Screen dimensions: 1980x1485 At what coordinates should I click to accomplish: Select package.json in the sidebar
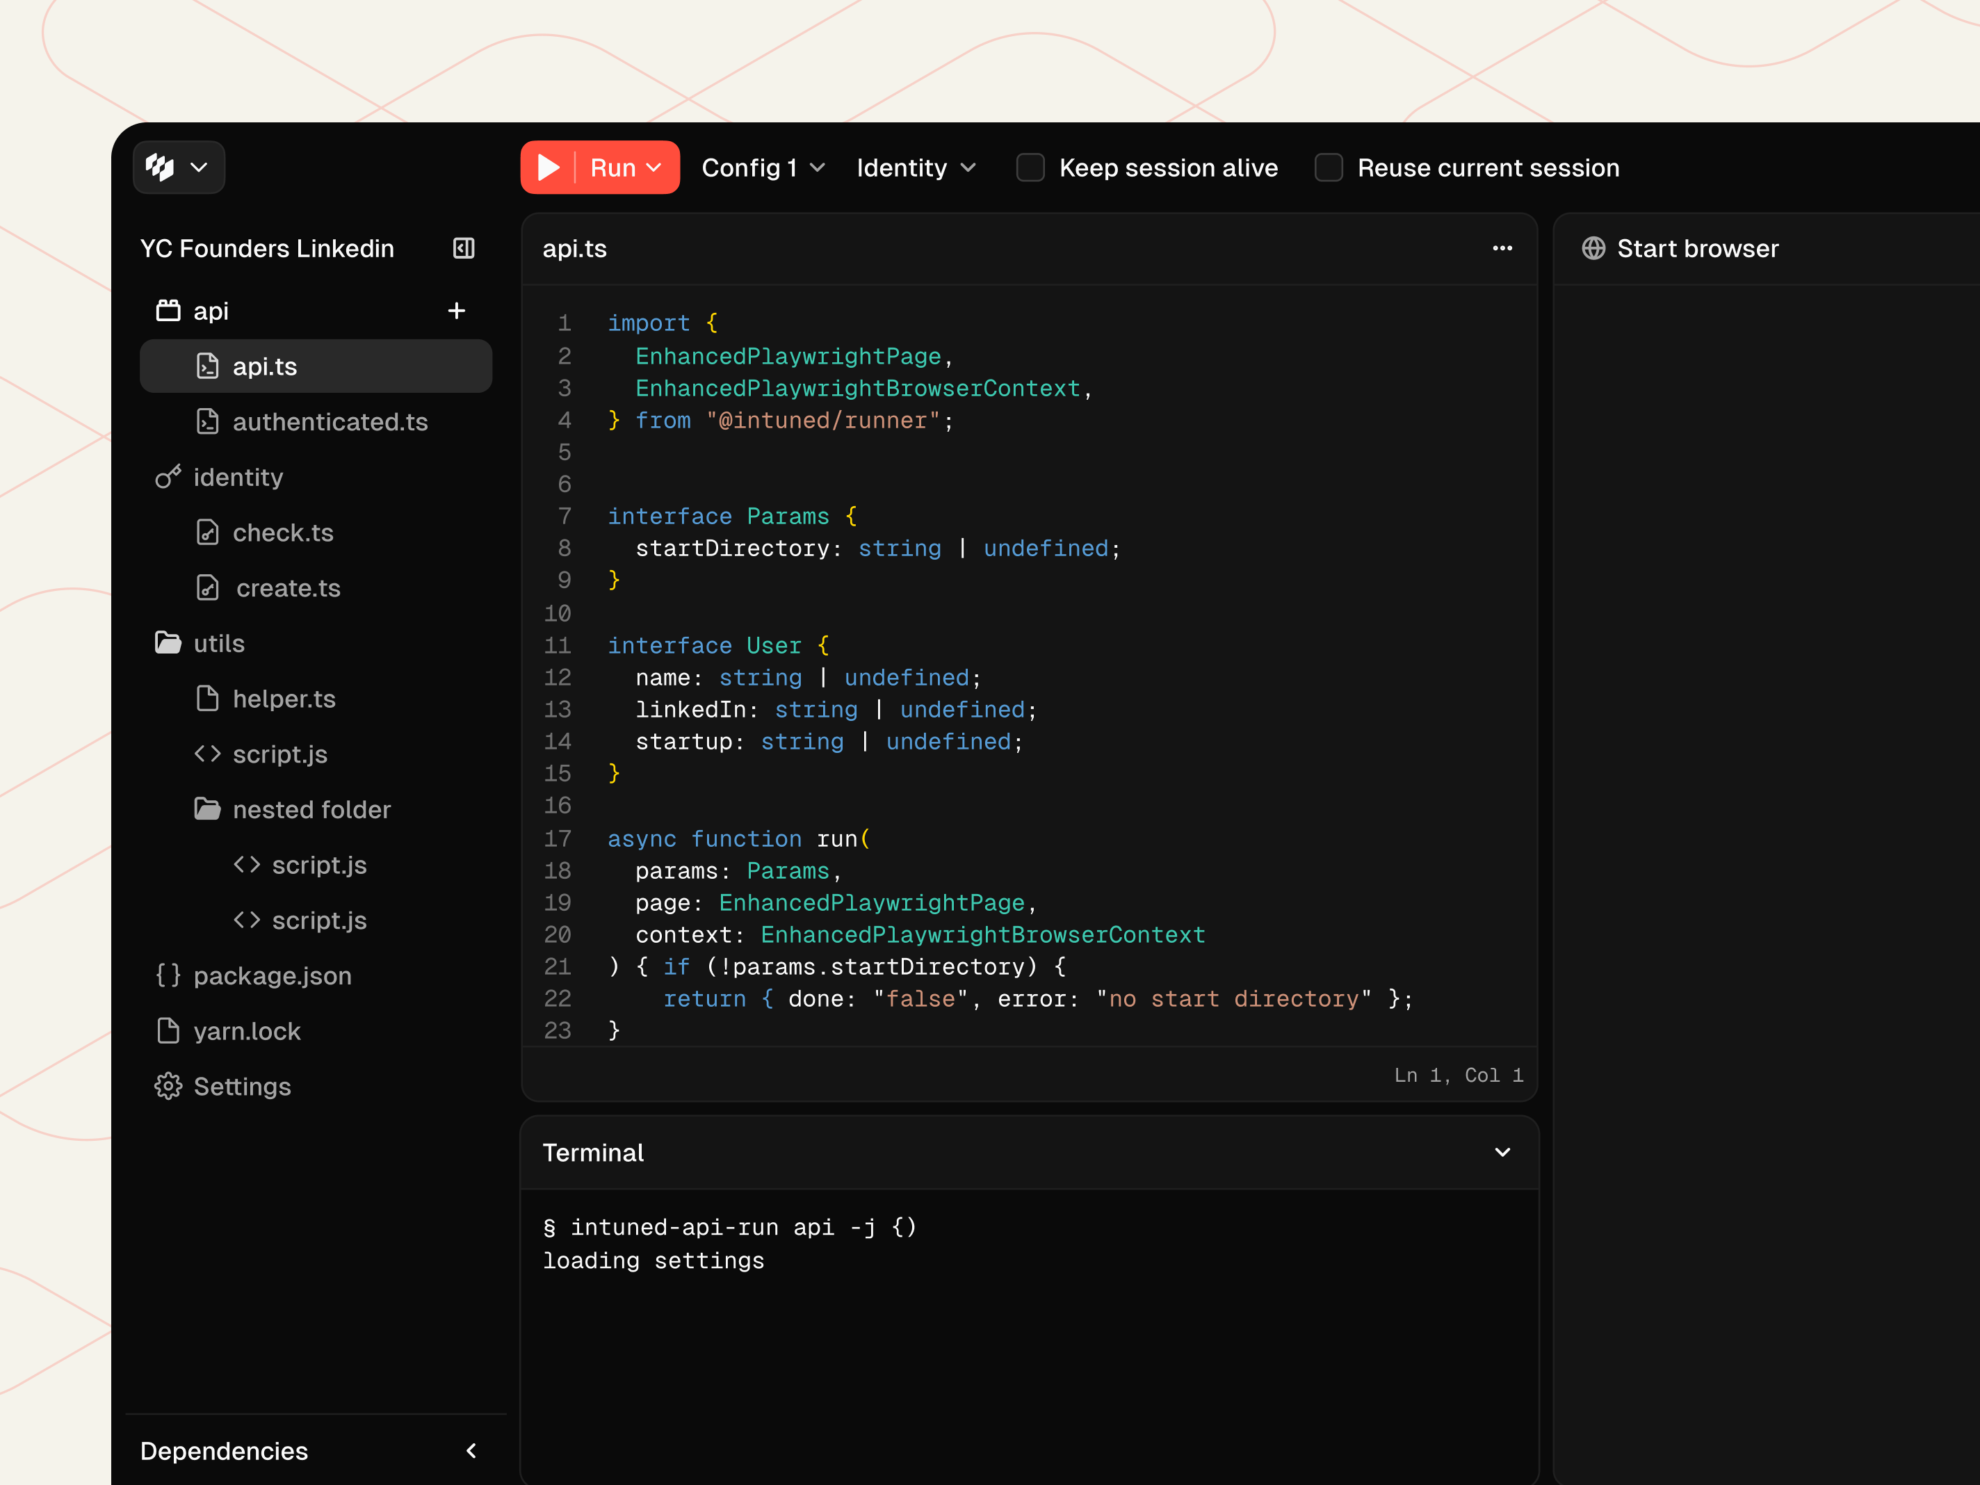pyautogui.click(x=272, y=975)
